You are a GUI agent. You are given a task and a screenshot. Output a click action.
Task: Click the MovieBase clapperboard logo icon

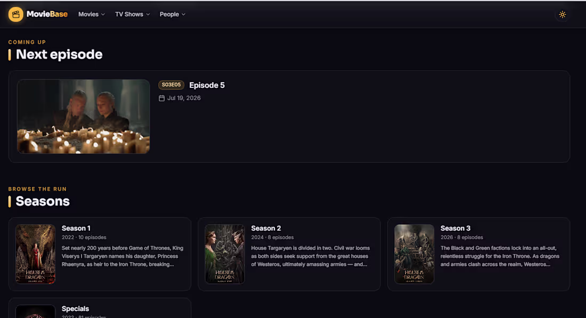click(x=15, y=14)
